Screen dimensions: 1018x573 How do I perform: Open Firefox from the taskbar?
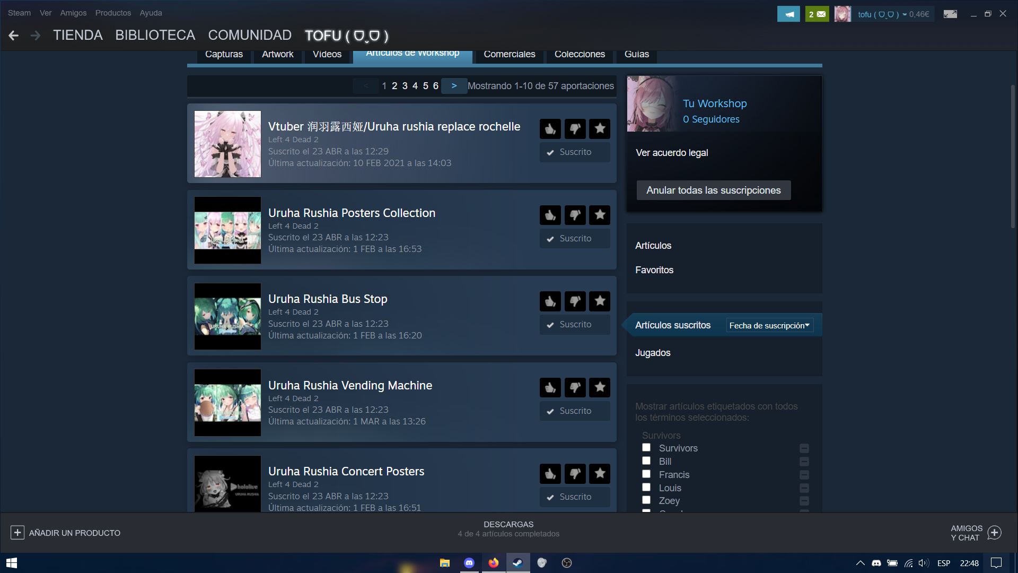[494, 563]
